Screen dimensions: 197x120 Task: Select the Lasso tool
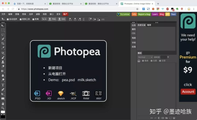pos(3,35)
